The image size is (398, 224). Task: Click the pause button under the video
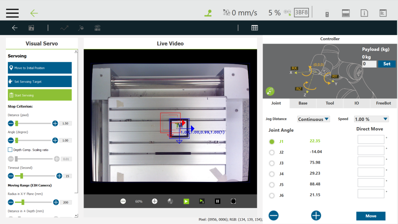point(218,201)
